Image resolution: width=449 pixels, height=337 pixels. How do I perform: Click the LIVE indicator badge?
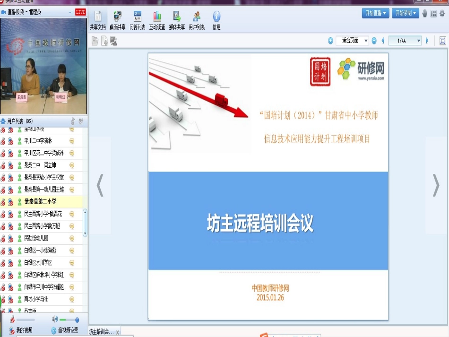point(80,12)
